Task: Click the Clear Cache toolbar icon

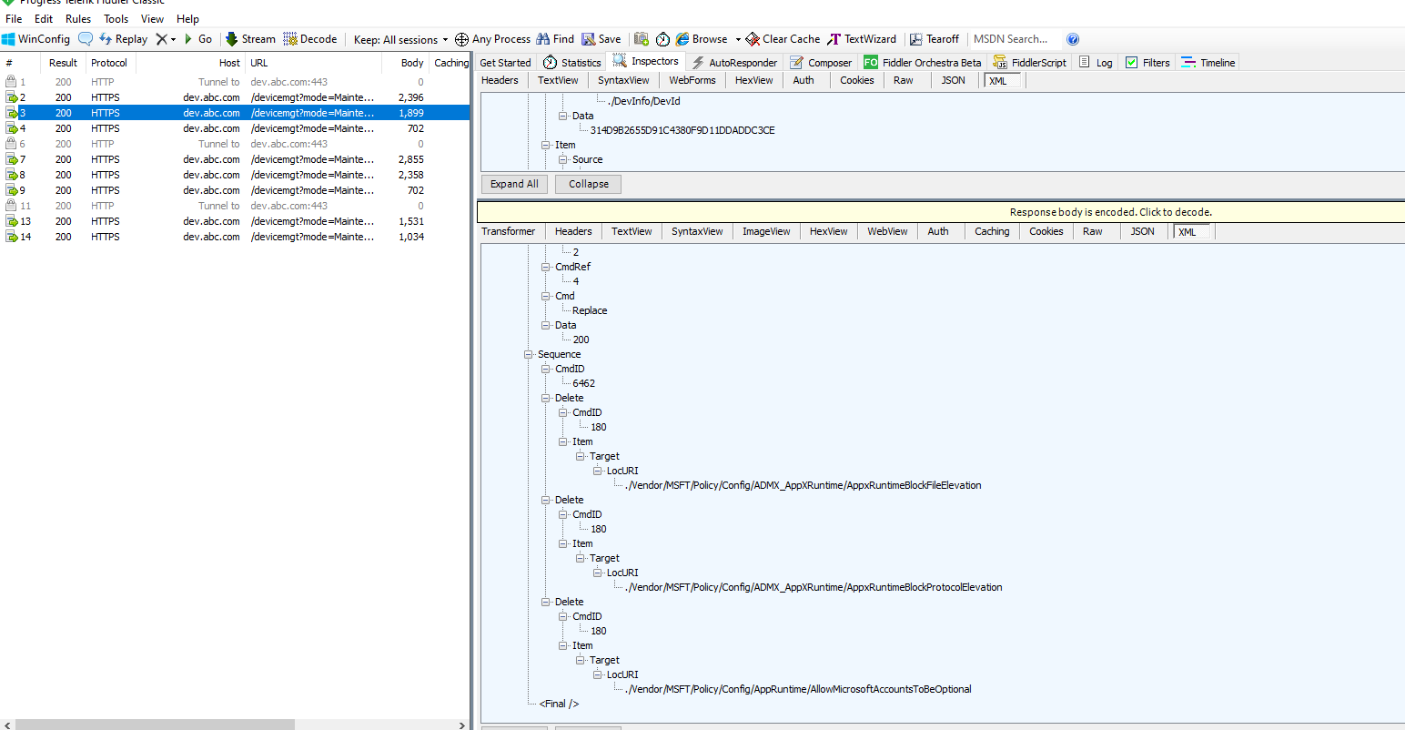Action: [x=782, y=38]
